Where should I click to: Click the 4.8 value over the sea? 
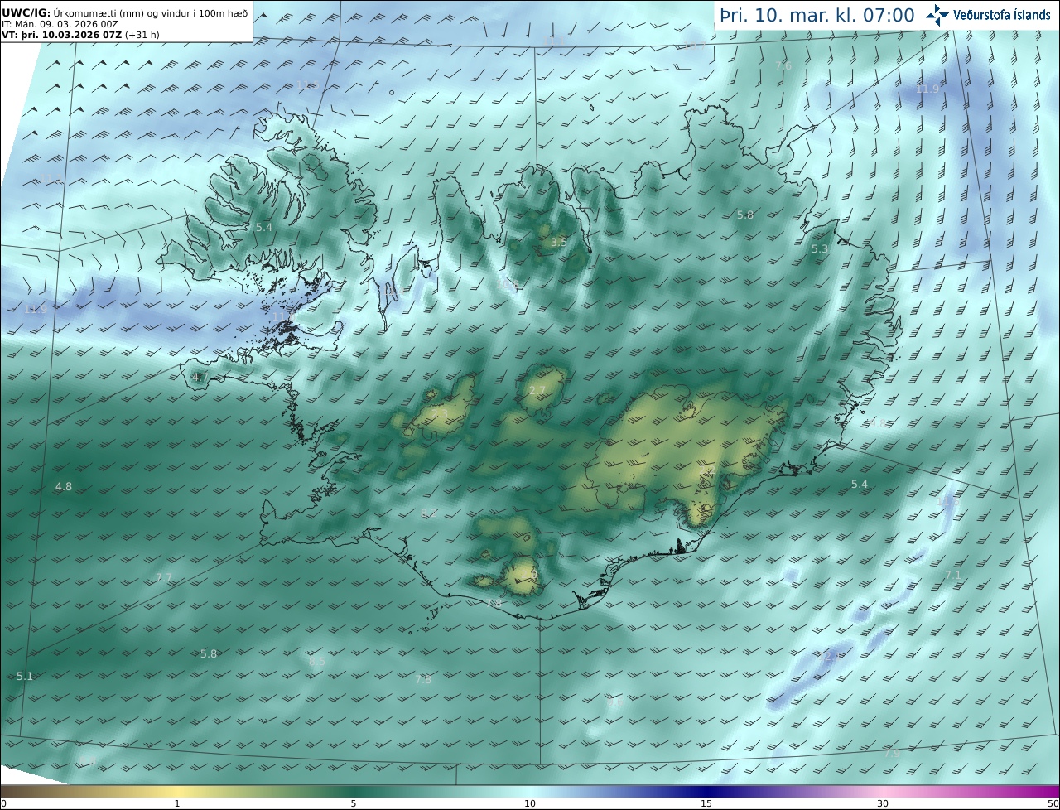pyautogui.click(x=64, y=487)
